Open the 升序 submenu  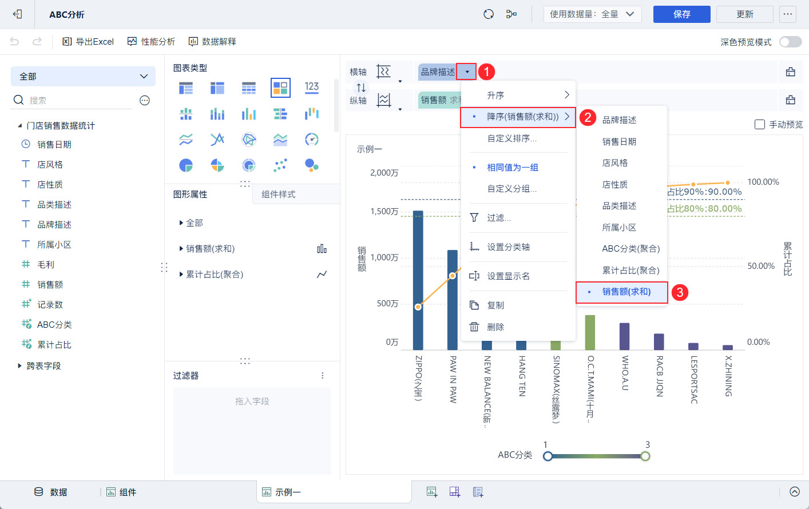click(x=518, y=96)
